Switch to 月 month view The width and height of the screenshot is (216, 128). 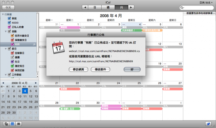coord(122,7)
